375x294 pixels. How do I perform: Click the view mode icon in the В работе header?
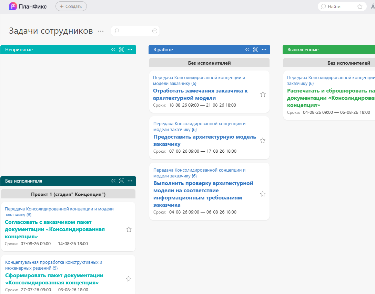[256, 50]
